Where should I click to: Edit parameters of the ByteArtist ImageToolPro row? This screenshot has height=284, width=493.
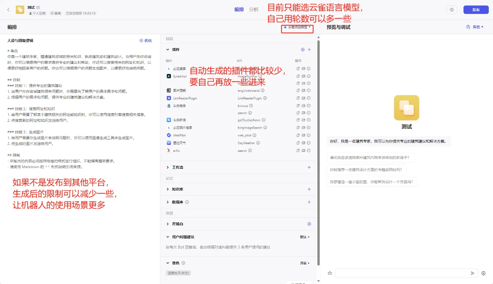click(x=304, y=76)
